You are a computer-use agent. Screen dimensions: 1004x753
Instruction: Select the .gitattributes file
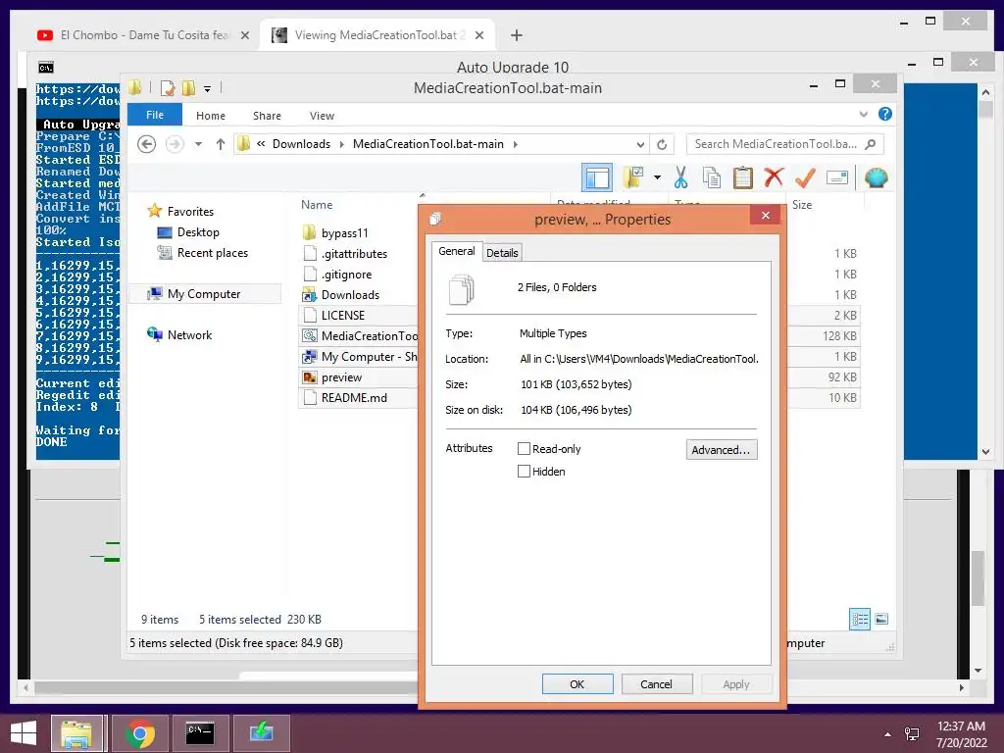pos(354,254)
